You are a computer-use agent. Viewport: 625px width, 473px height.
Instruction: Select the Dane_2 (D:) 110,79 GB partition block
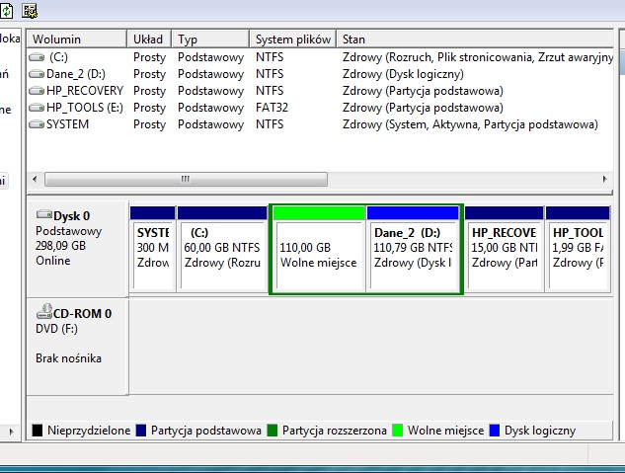(413, 249)
